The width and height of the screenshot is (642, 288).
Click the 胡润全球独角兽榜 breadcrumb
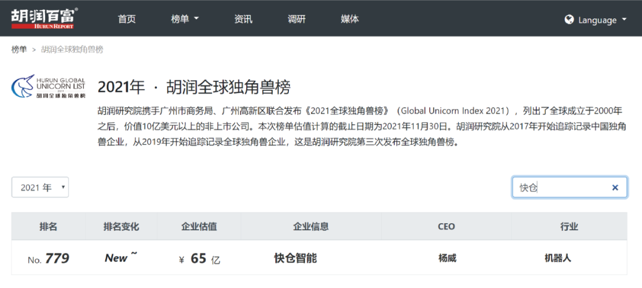pyautogui.click(x=72, y=49)
